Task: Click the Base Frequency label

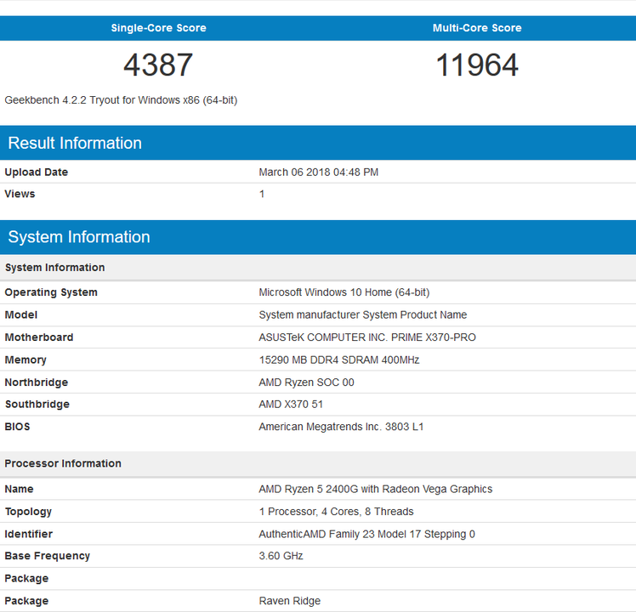Action: coord(47,556)
